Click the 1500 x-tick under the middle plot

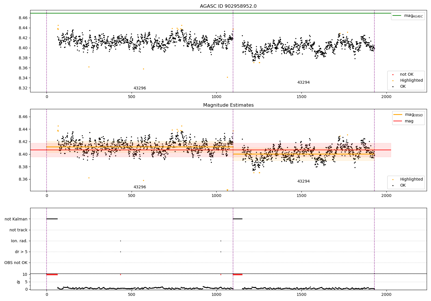pyautogui.click(x=301, y=196)
